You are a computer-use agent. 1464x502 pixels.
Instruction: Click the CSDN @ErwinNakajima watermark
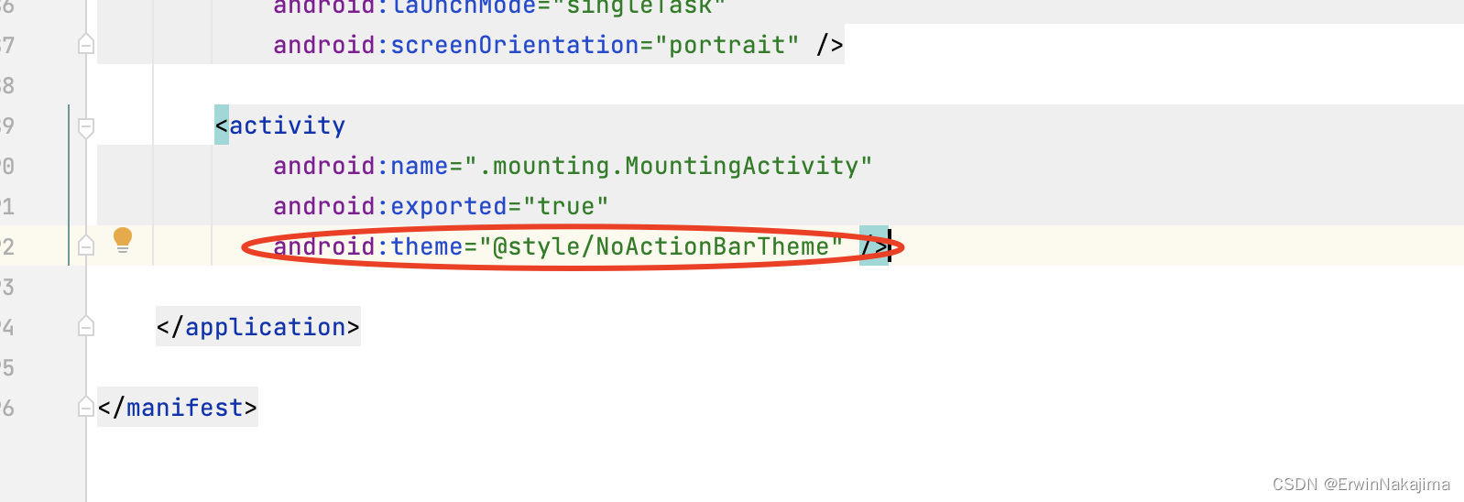[1360, 485]
